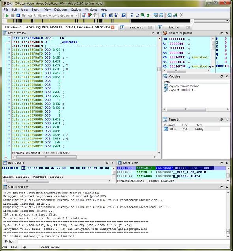
Task: Select thread 1882 in Threads list
Action: 192,129
